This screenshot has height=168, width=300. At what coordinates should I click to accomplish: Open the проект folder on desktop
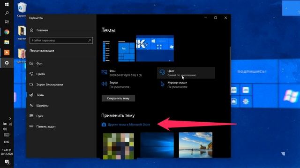point(22,33)
